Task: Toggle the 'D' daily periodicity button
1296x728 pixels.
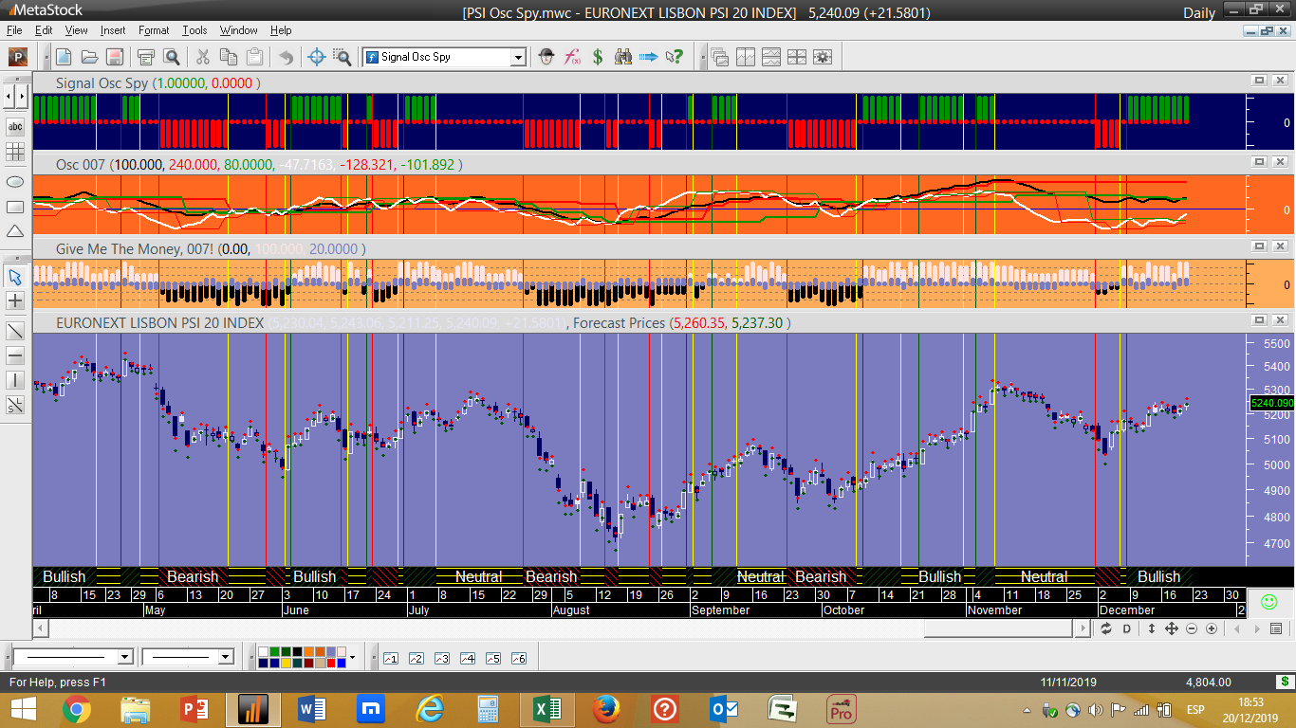Action: [x=1127, y=628]
